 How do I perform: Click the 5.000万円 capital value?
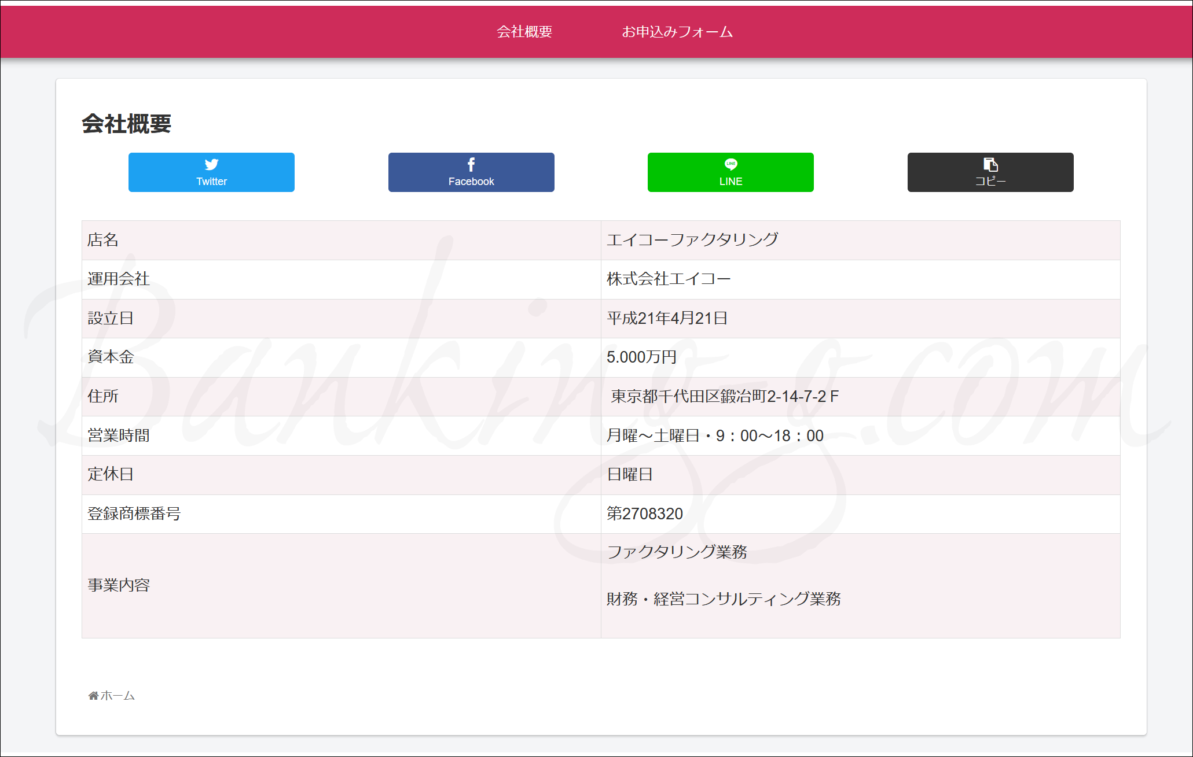641,357
